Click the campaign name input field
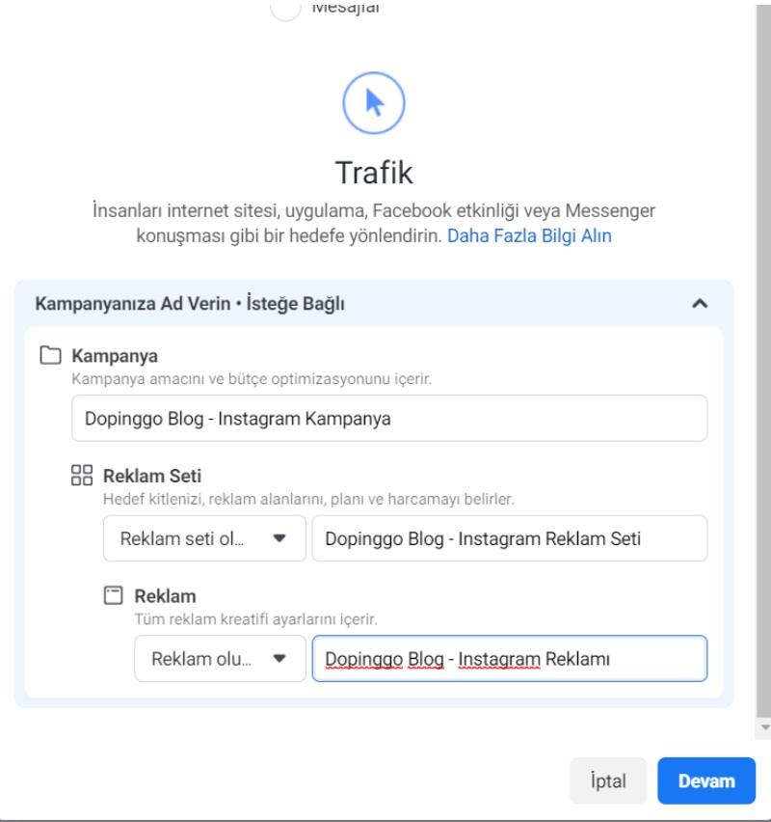The width and height of the screenshot is (771, 822). (x=389, y=419)
